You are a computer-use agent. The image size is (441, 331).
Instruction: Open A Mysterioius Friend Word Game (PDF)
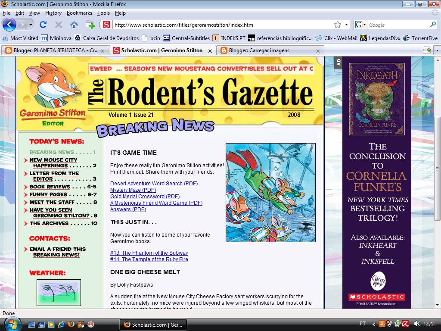pos(156,203)
